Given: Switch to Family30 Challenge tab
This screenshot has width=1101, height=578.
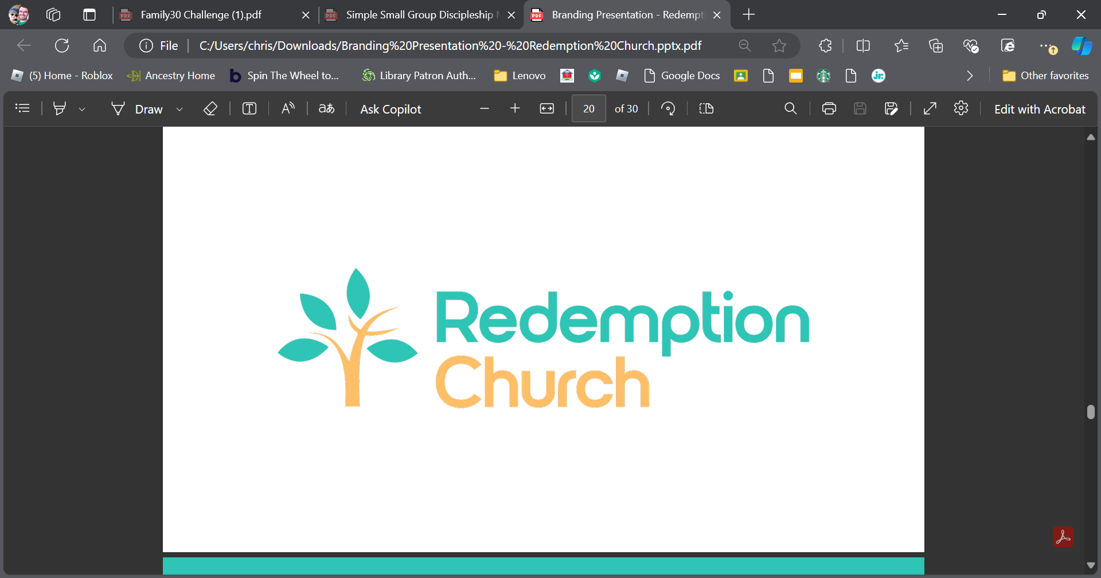Looking at the screenshot, I should (x=201, y=15).
